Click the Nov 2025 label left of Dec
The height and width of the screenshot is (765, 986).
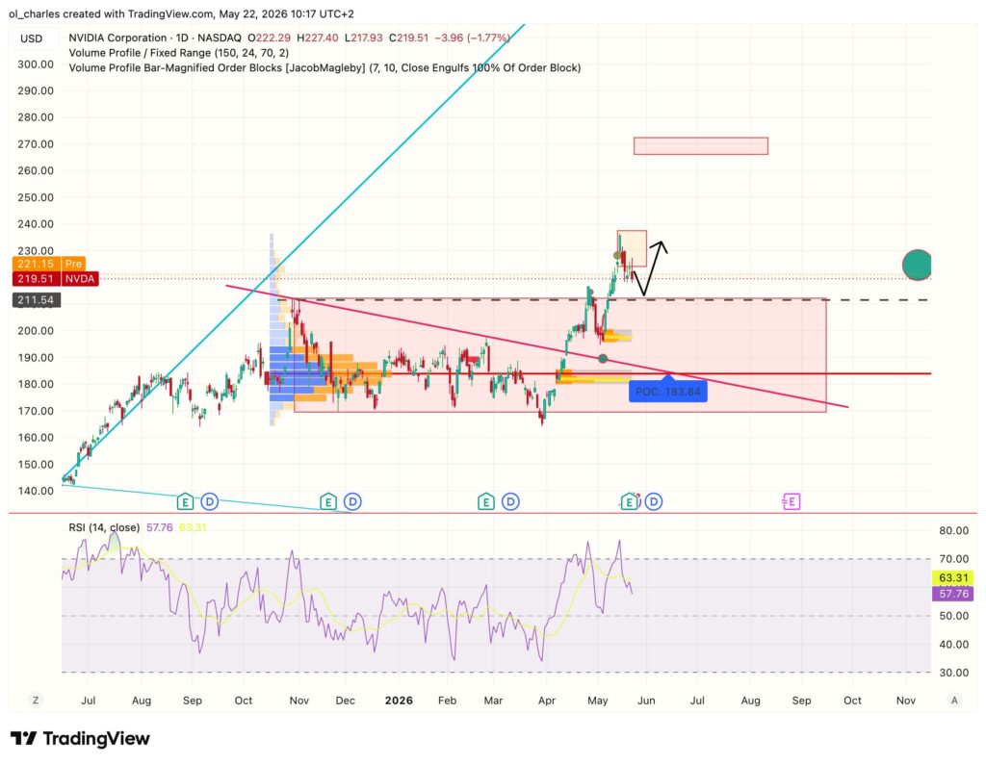tap(299, 701)
